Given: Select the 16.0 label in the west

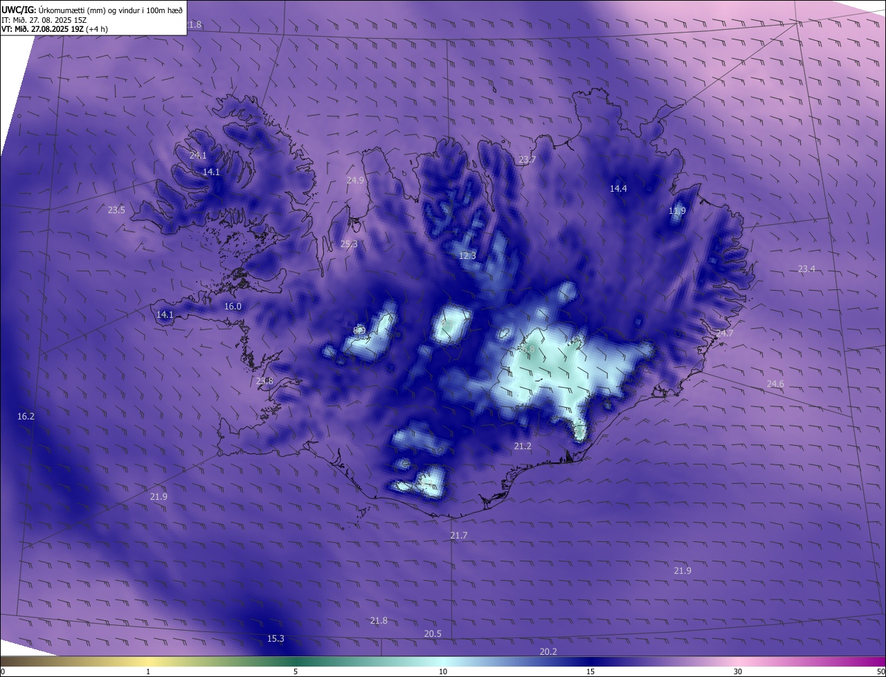Looking at the screenshot, I should 233,307.
